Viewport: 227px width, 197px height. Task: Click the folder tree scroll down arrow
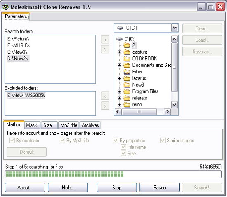pyautogui.click(x=175, y=105)
